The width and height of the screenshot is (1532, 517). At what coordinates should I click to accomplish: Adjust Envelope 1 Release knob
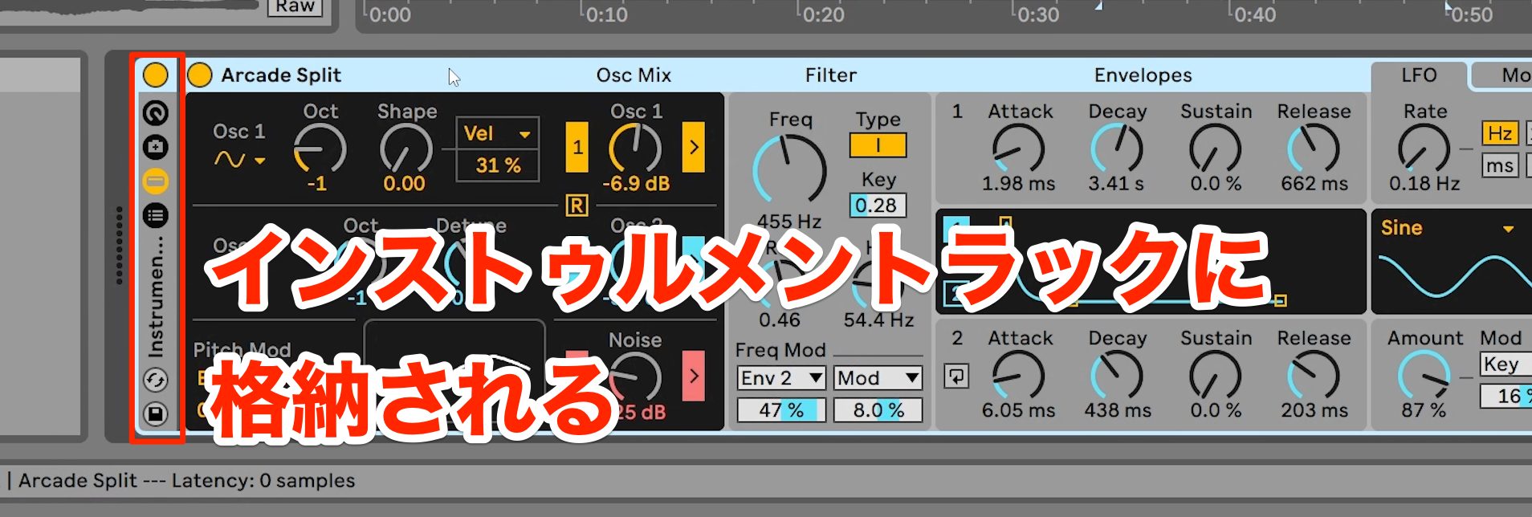point(1314,149)
